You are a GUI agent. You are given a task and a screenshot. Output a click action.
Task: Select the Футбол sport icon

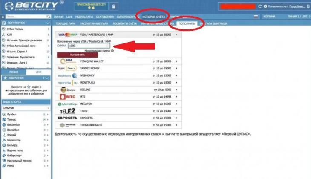(x=4, y=115)
